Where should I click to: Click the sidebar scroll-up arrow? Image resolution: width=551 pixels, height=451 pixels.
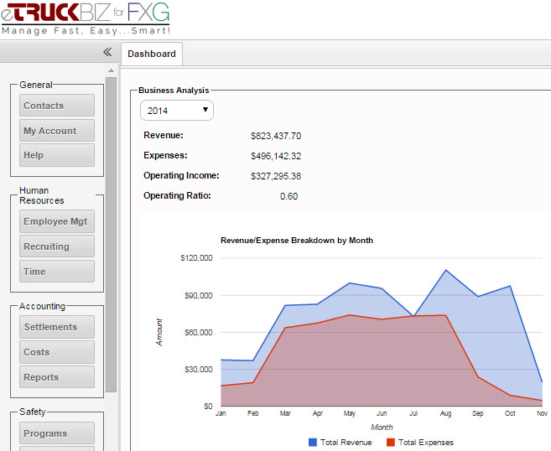click(111, 70)
